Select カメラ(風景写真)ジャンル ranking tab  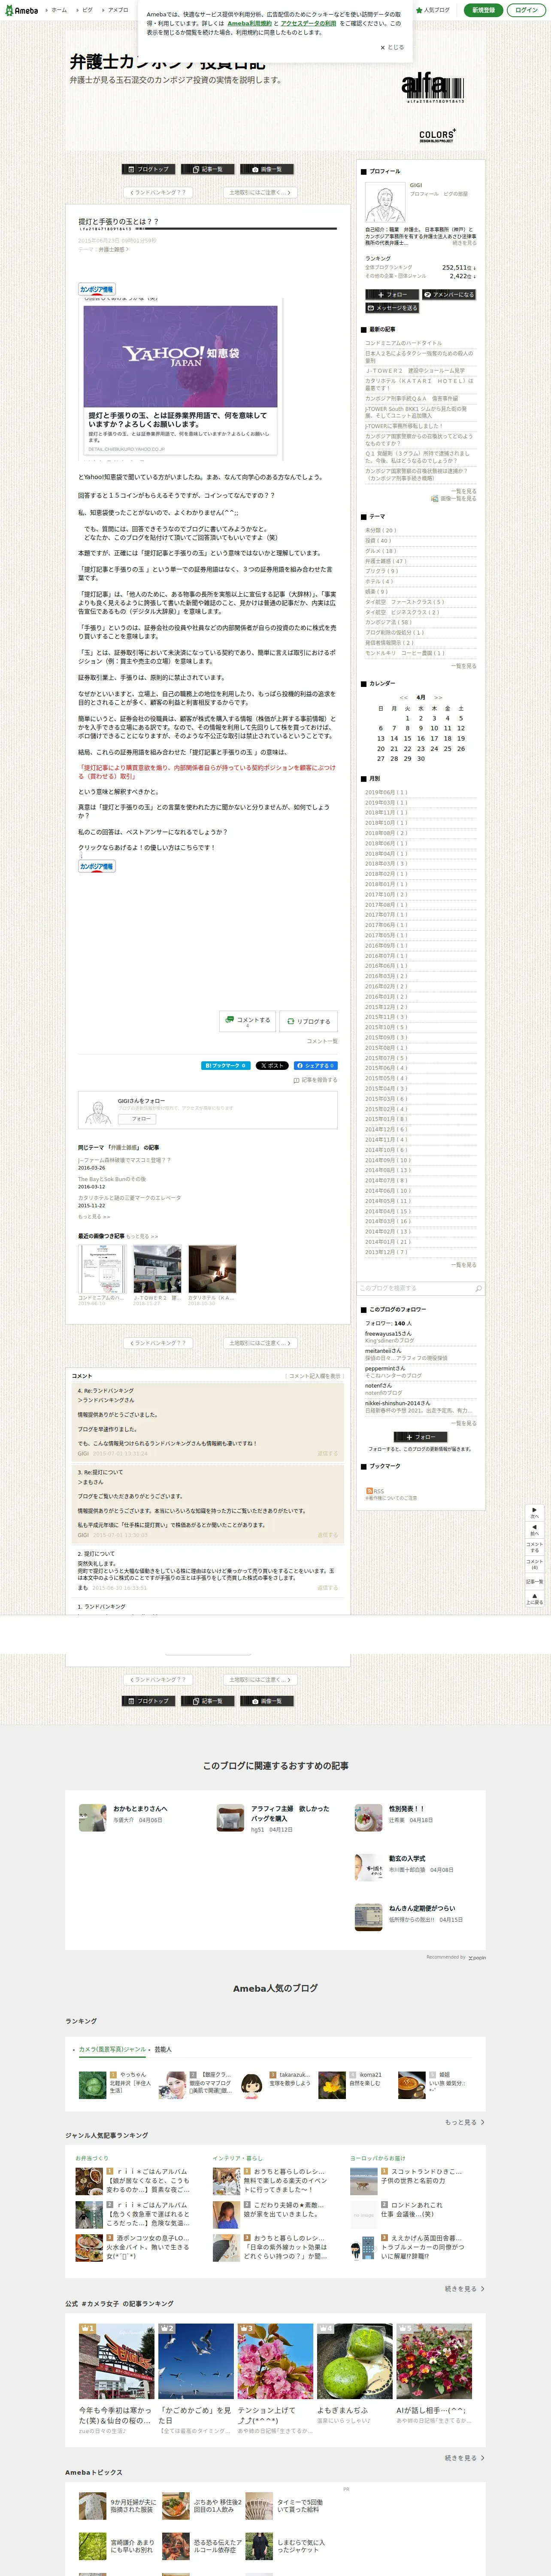tap(112, 2049)
